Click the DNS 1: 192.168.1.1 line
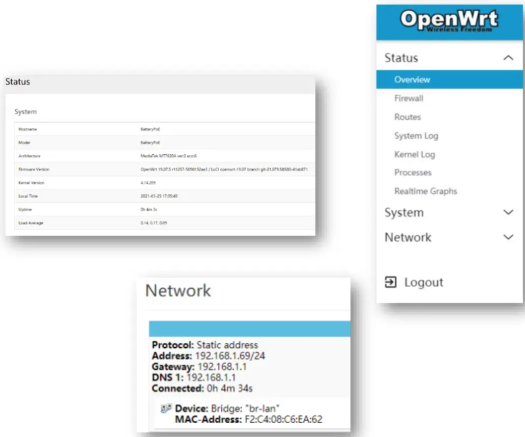The image size is (525, 437). tap(193, 377)
